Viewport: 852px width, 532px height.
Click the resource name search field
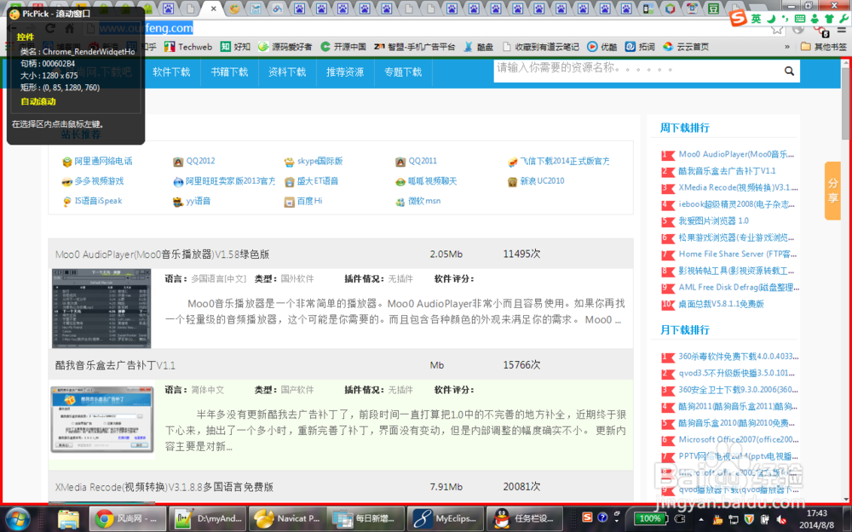click(x=636, y=70)
